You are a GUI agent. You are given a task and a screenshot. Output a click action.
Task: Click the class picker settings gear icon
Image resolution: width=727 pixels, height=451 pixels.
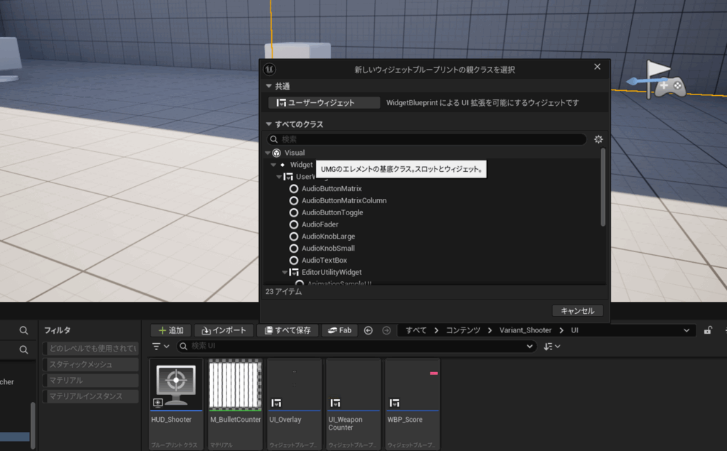pyautogui.click(x=598, y=139)
